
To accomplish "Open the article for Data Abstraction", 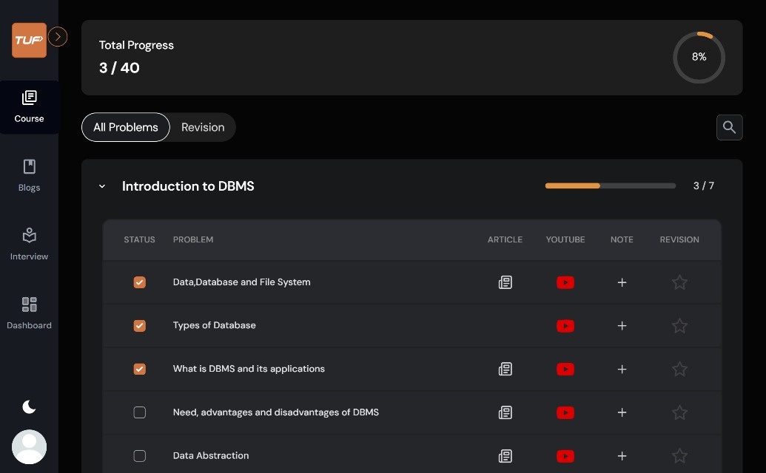I will coord(505,456).
